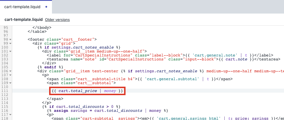This screenshot has width=284, height=120.
Task: Click line number 95 in the gutter
Action: (6, 28)
